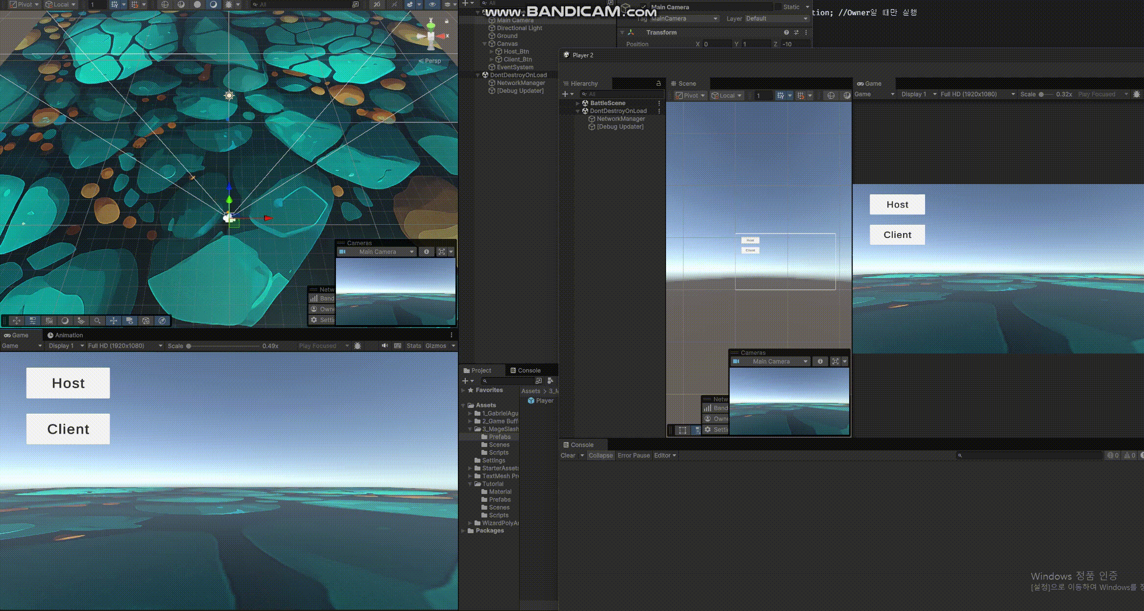Click the magnifier search tool in overlay toolbar
The width and height of the screenshot is (1144, 611).
pos(97,321)
